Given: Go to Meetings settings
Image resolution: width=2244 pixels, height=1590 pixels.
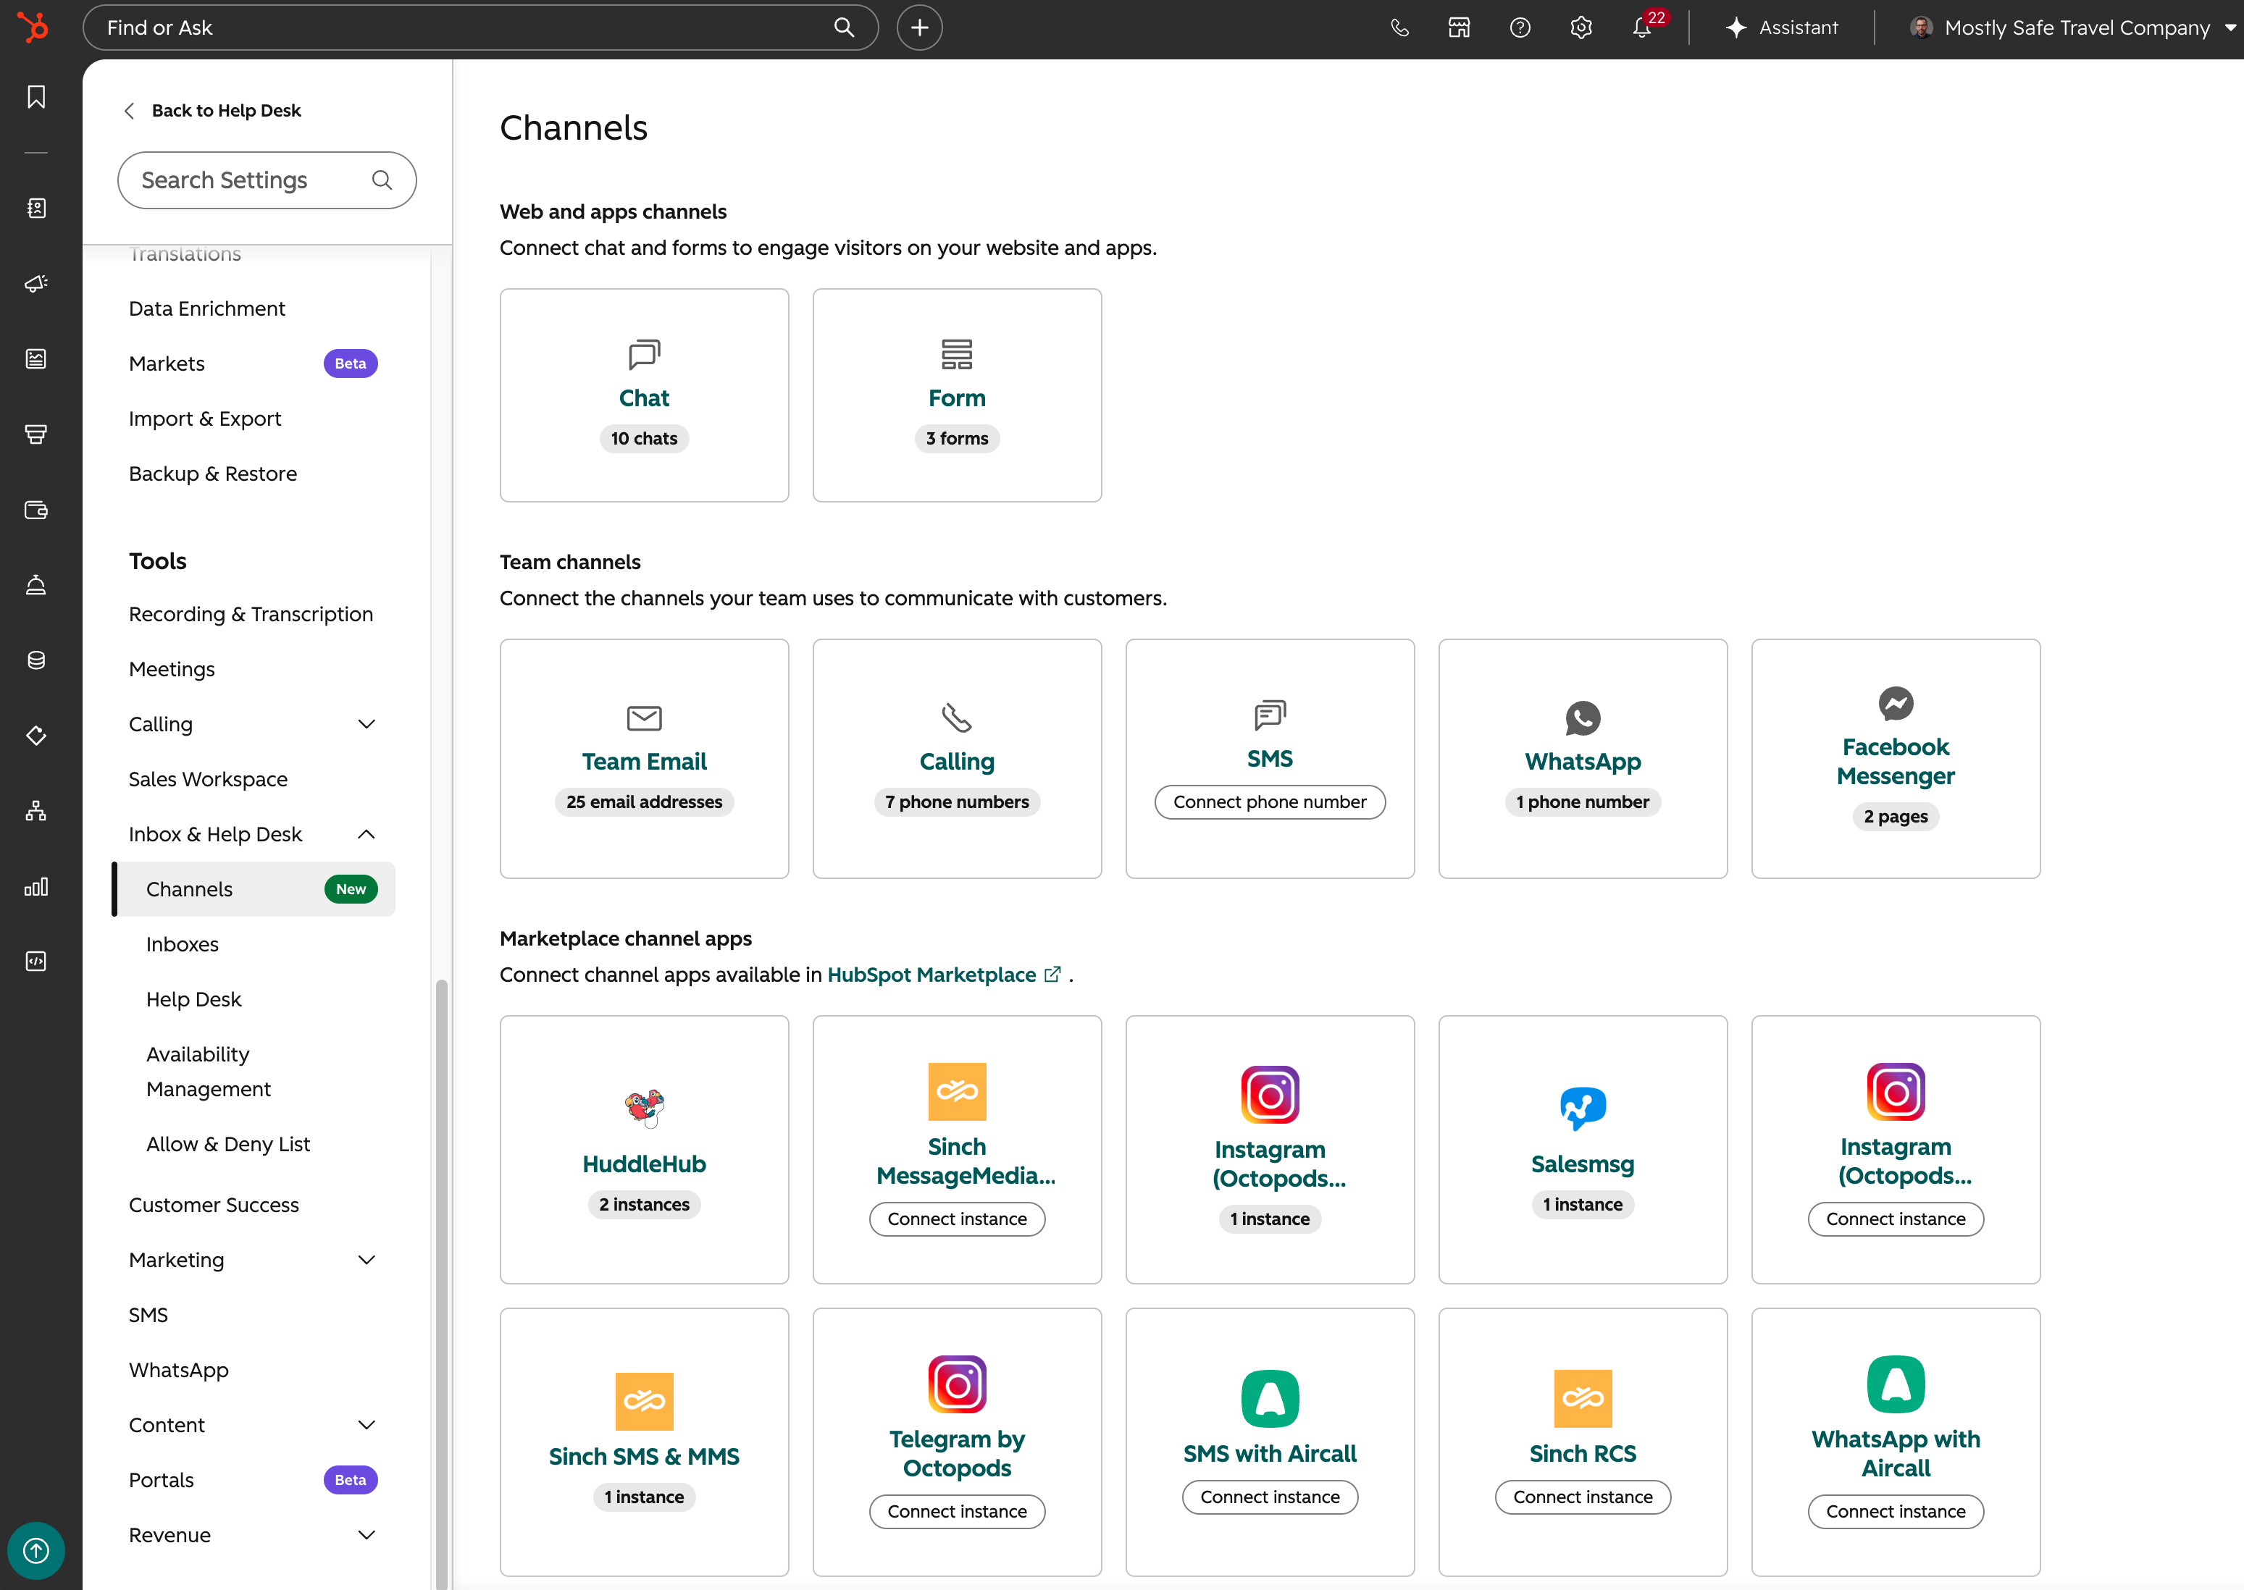Looking at the screenshot, I should click(172, 669).
